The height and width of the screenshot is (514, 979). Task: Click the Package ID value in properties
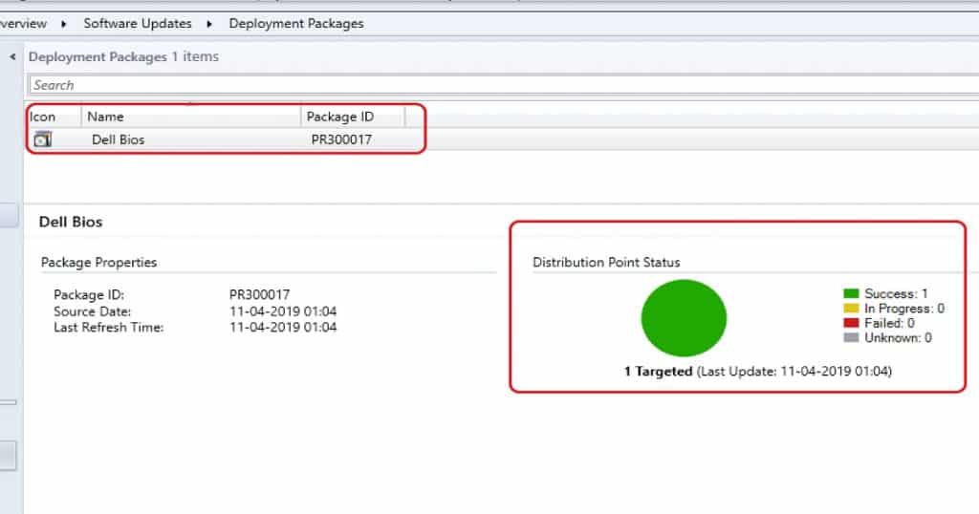pos(259,294)
